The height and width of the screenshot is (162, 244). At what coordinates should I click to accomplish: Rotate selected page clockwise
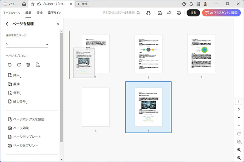[x=19, y=65]
